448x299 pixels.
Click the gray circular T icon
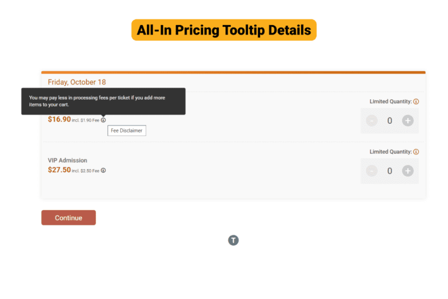point(233,241)
